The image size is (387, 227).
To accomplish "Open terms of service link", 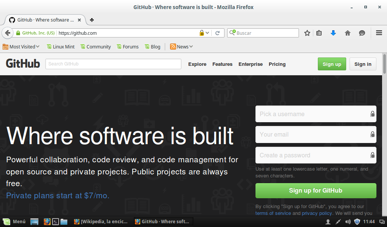I will [x=273, y=213].
